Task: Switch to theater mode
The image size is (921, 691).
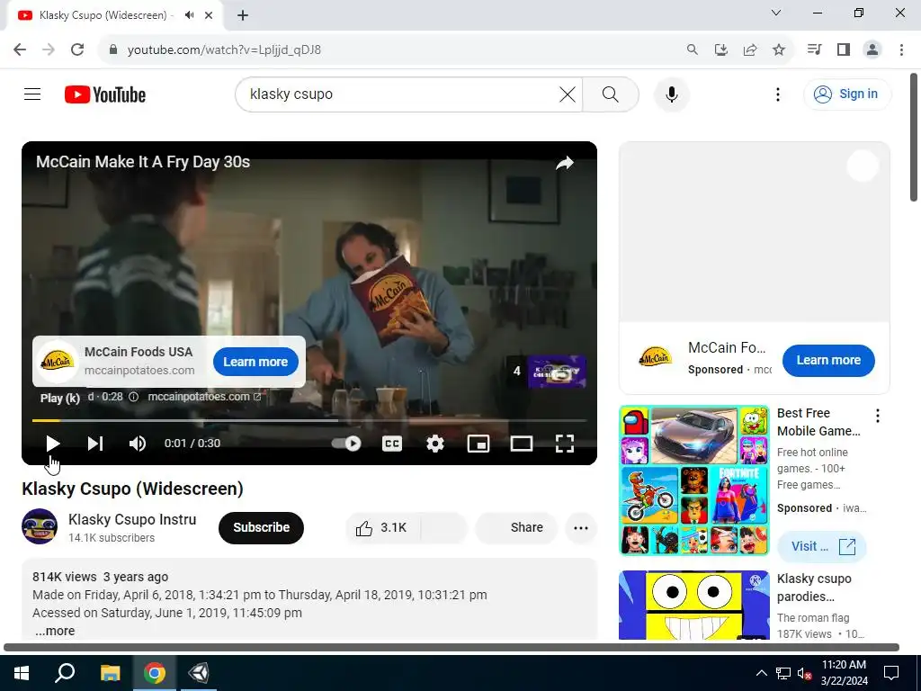Action: pyautogui.click(x=521, y=444)
